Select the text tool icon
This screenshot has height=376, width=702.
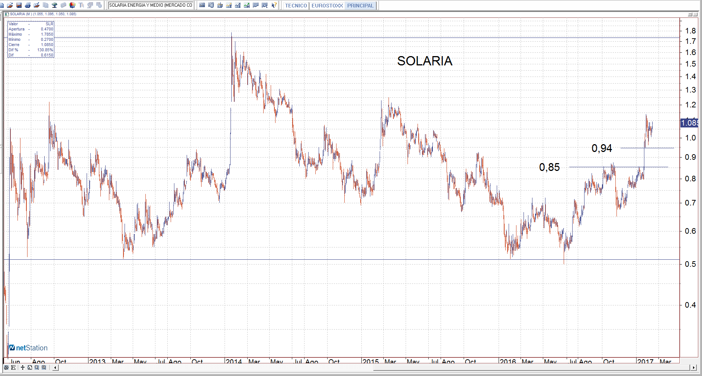coord(81,5)
